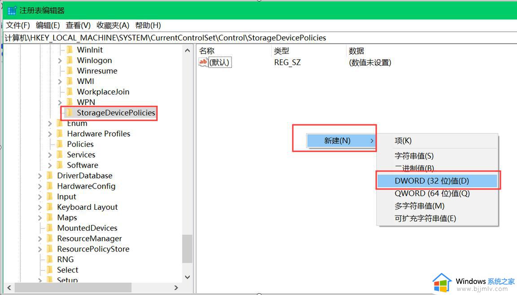Expand the Enum tree node

pos(50,123)
